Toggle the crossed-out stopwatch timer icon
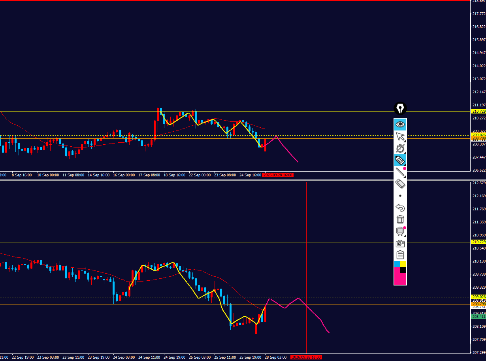This screenshot has height=361, width=486. click(x=400, y=148)
